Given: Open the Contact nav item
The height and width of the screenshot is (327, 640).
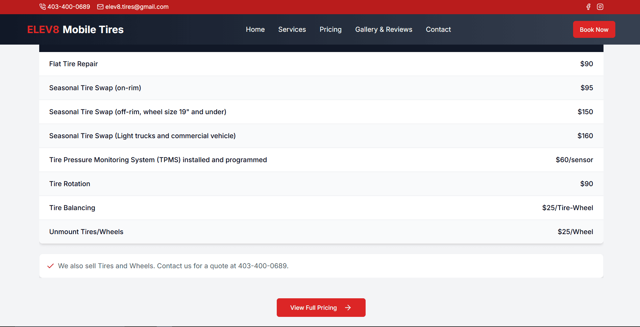Looking at the screenshot, I should pos(438,29).
